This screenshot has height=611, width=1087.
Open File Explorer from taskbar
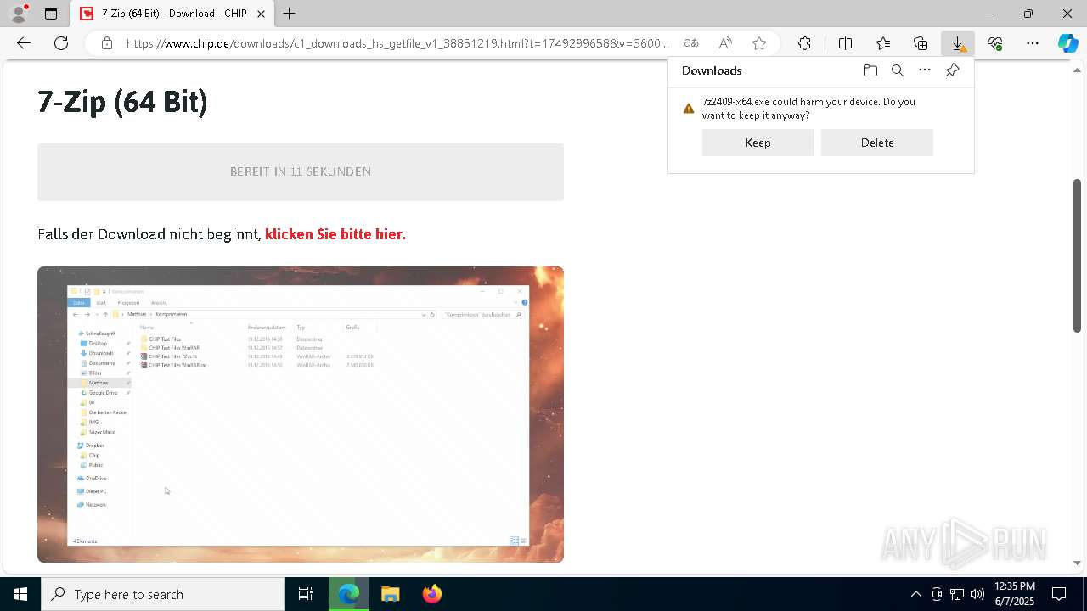point(391,594)
